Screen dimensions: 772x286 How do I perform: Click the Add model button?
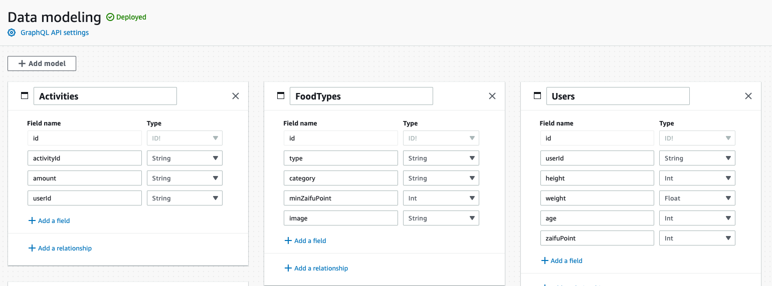click(x=42, y=63)
